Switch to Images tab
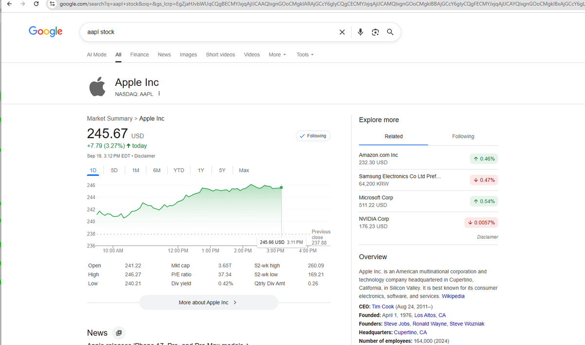The height and width of the screenshot is (345, 585). coord(188,55)
